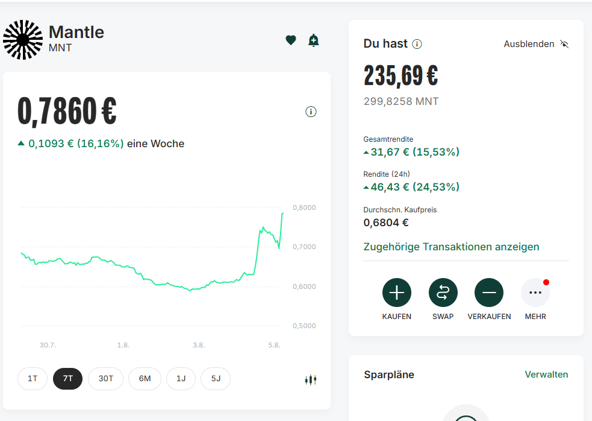Select the 7T time range
This screenshot has height=421, width=592.
click(67, 379)
